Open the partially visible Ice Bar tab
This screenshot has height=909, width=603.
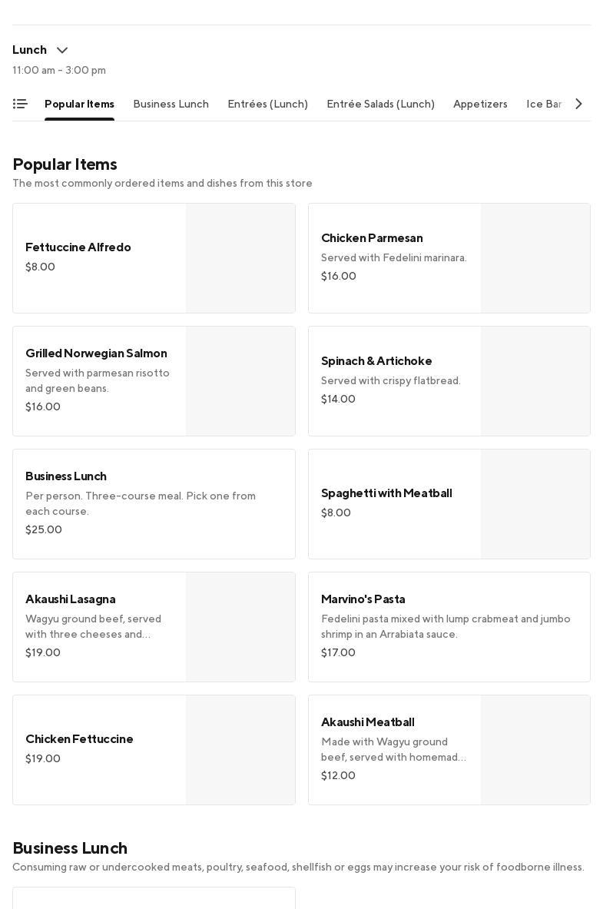click(544, 104)
